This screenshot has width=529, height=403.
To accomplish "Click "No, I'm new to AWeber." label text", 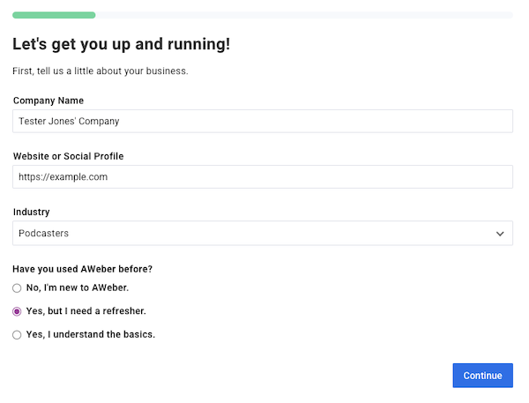I will click(x=78, y=287).
